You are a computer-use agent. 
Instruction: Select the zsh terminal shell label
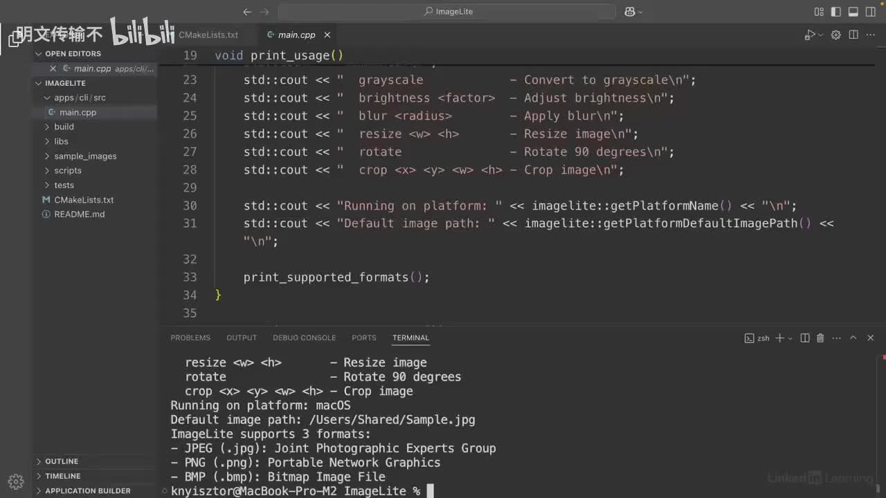(x=757, y=338)
